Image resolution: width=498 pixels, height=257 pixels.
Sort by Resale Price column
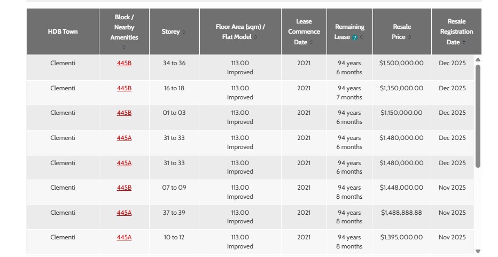tap(409, 37)
